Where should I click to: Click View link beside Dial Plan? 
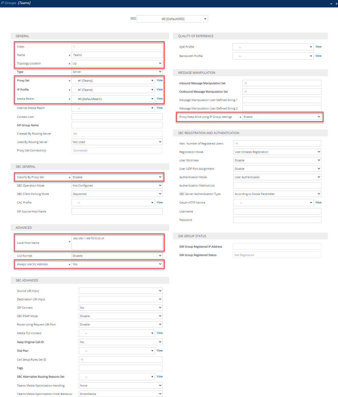[160, 351]
